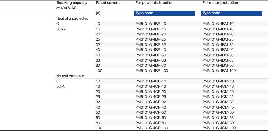Screen dimensions: 268x131
Task: Select type code PM6101G-4CP-32
Action: click(x=150, y=102)
